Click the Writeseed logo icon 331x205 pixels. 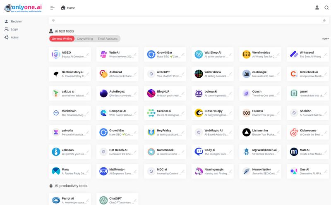(294, 55)
